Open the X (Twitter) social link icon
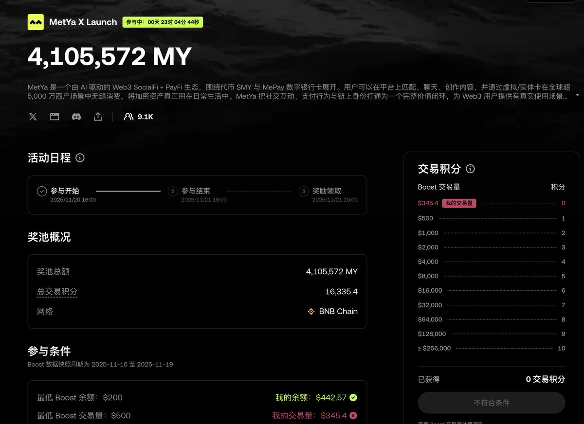Screen dimensions: 584x424 click(x=33, y=117)
